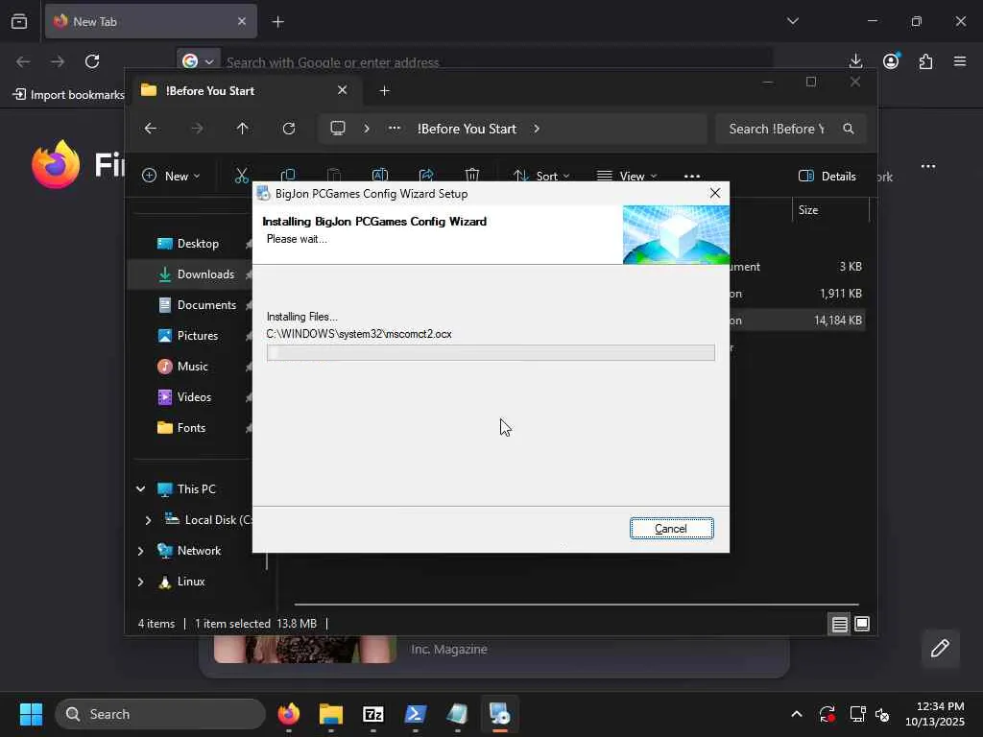
Task: Expand the Network tree node
Action: pyautogui.click(x=140, y=551)
